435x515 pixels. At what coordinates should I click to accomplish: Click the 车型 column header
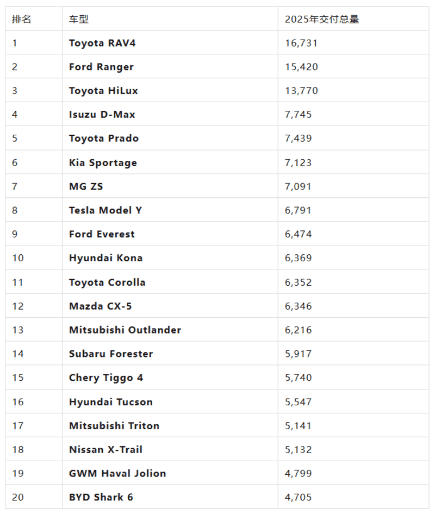click(x=79, y=19)
